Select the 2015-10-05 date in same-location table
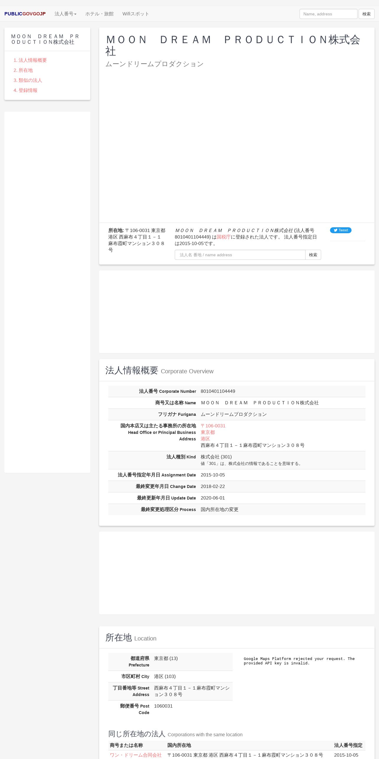This screenshot has width=379, height=759. tap(346, 755)
